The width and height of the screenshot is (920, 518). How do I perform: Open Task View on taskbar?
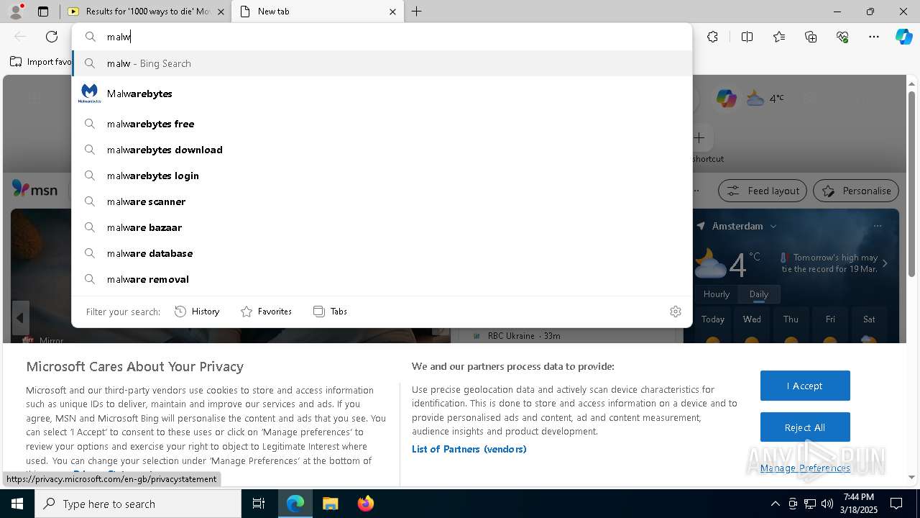click(259, 504)
